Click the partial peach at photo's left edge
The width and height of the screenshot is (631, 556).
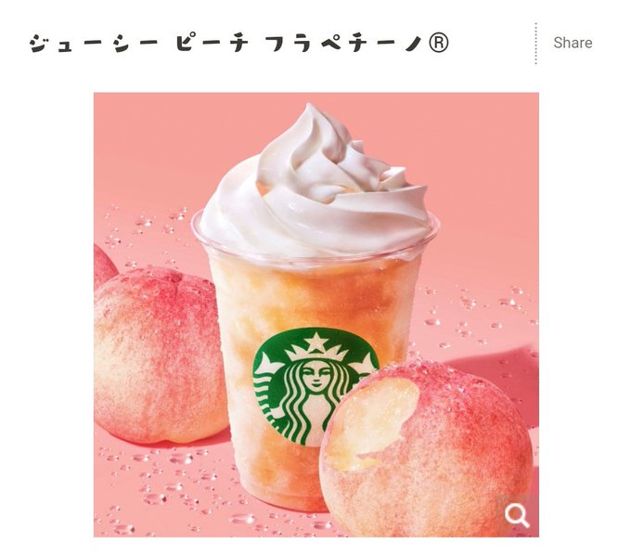pyautogui.click(x=104, y=265)
